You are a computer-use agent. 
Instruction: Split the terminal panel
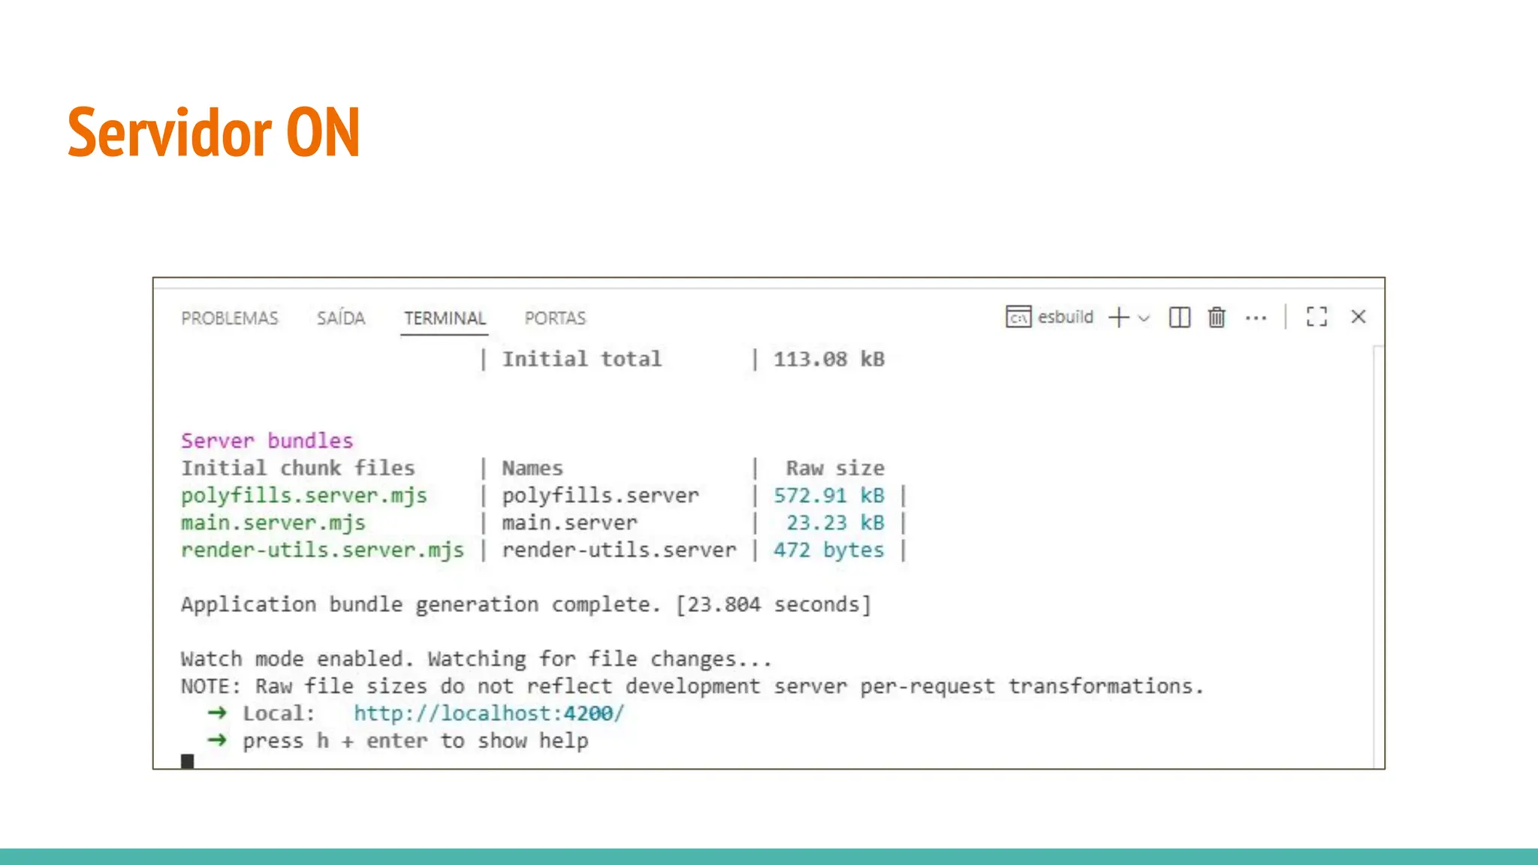click(x=1179, y=317)
